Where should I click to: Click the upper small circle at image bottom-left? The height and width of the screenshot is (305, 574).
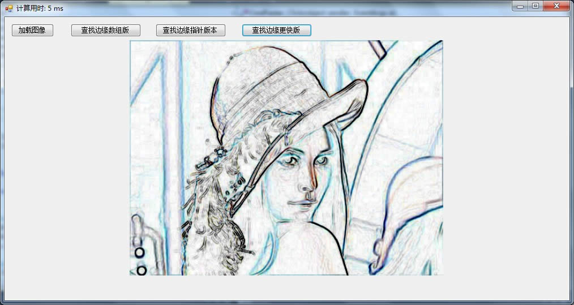pos(140,252)
